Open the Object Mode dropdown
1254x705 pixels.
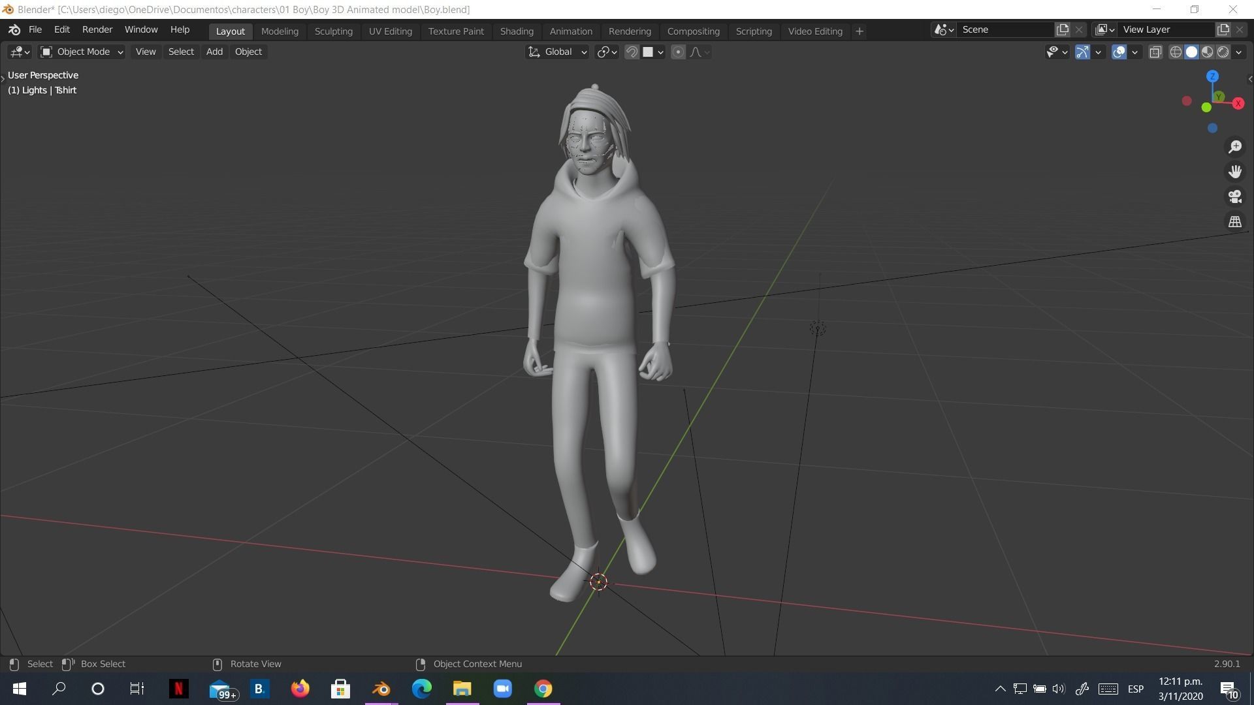point(82,52)
